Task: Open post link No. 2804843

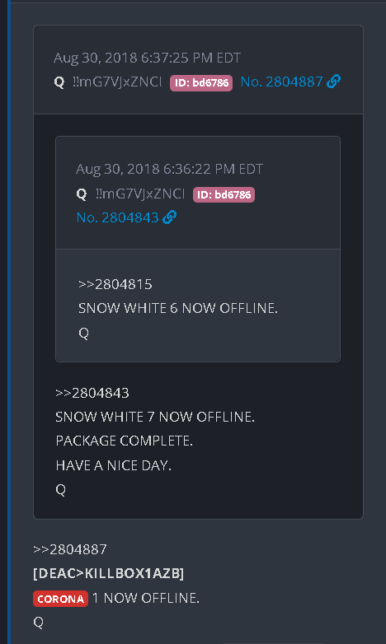Action: click(118, 217)
